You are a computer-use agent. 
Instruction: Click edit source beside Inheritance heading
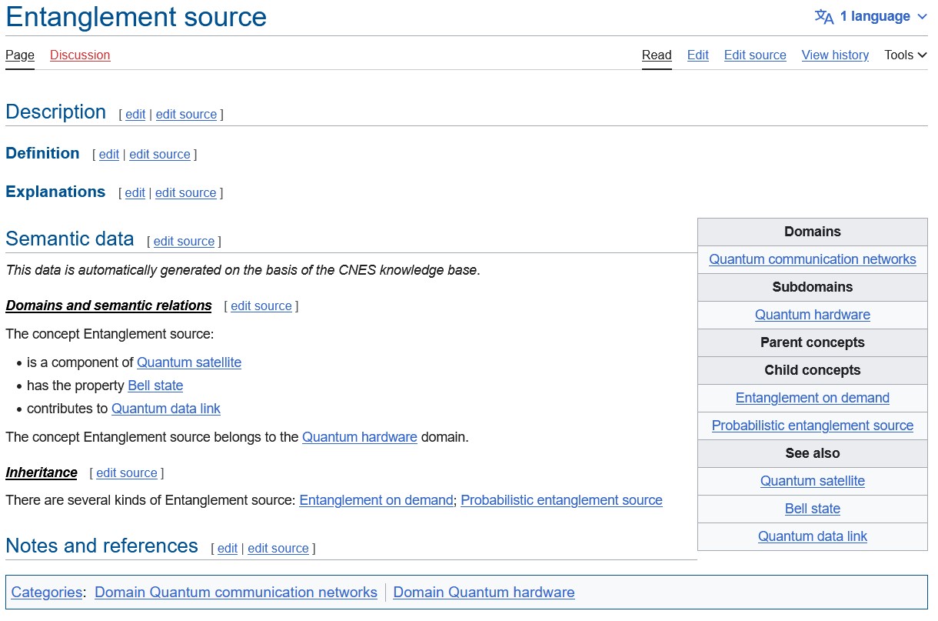[127, 473]
